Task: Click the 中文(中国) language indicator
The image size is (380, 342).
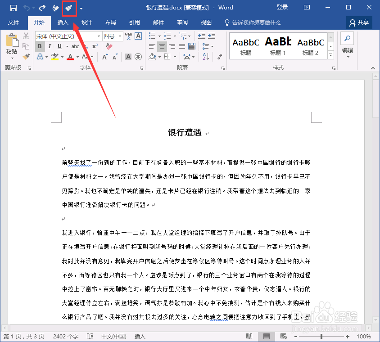Action: click(114, 337)
